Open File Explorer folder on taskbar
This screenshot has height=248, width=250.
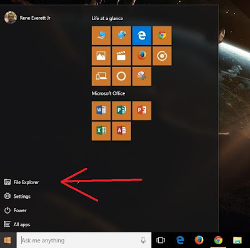point(237,240)
